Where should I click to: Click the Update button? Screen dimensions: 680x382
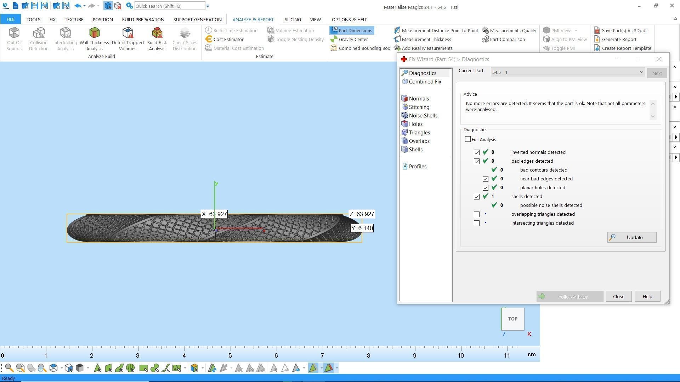click(631, 237)
